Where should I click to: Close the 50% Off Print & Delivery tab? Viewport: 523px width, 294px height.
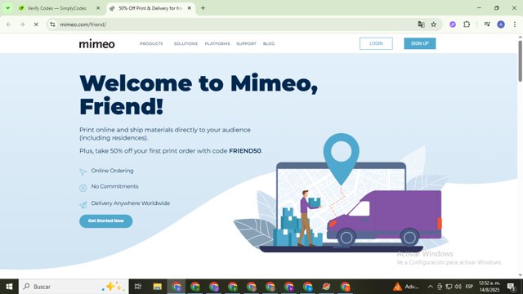click(x=189, y=8)
